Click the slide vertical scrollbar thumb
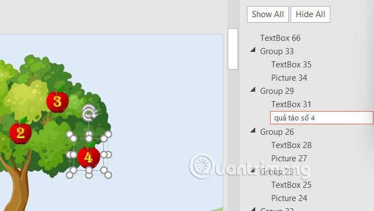This screenshot has width=374, height=211. (x=233, y=49)
